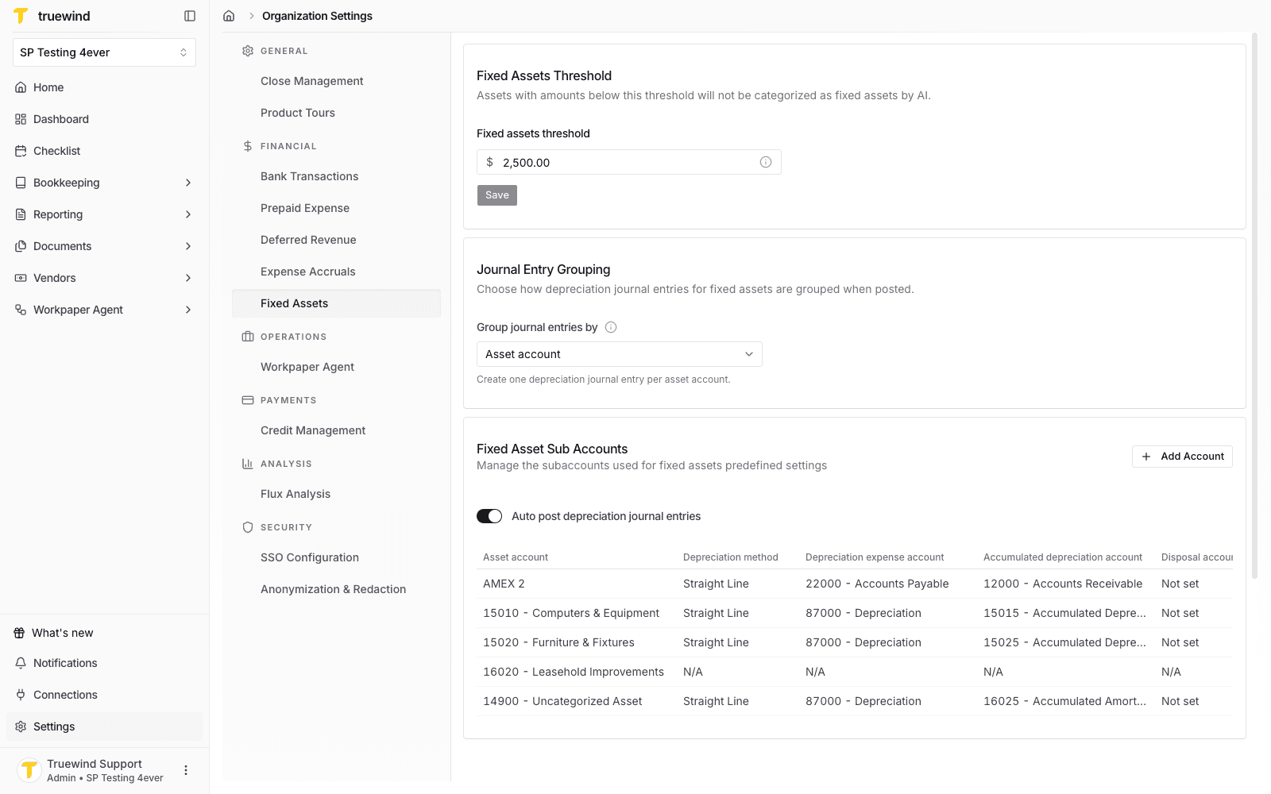This screenshot has height=794, width=1271.
Task: Open SSO Configuration settings
Action: pyautogui.click(x=336, y=557)
